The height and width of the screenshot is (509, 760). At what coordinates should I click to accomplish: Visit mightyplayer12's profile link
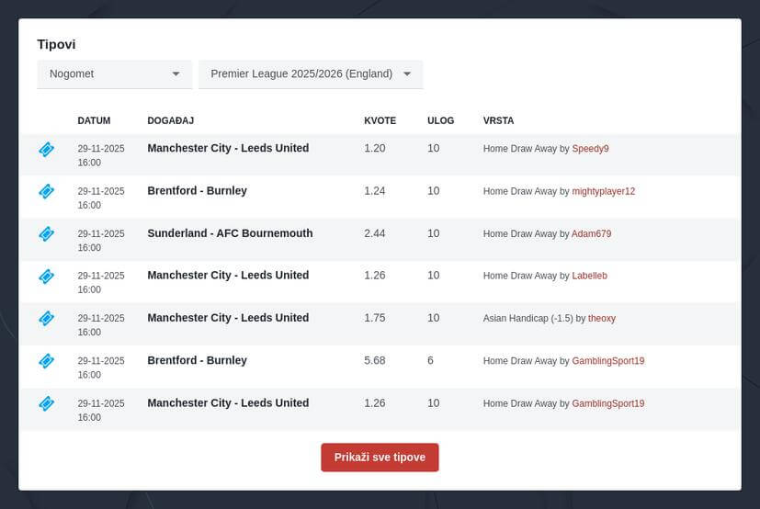603,191
